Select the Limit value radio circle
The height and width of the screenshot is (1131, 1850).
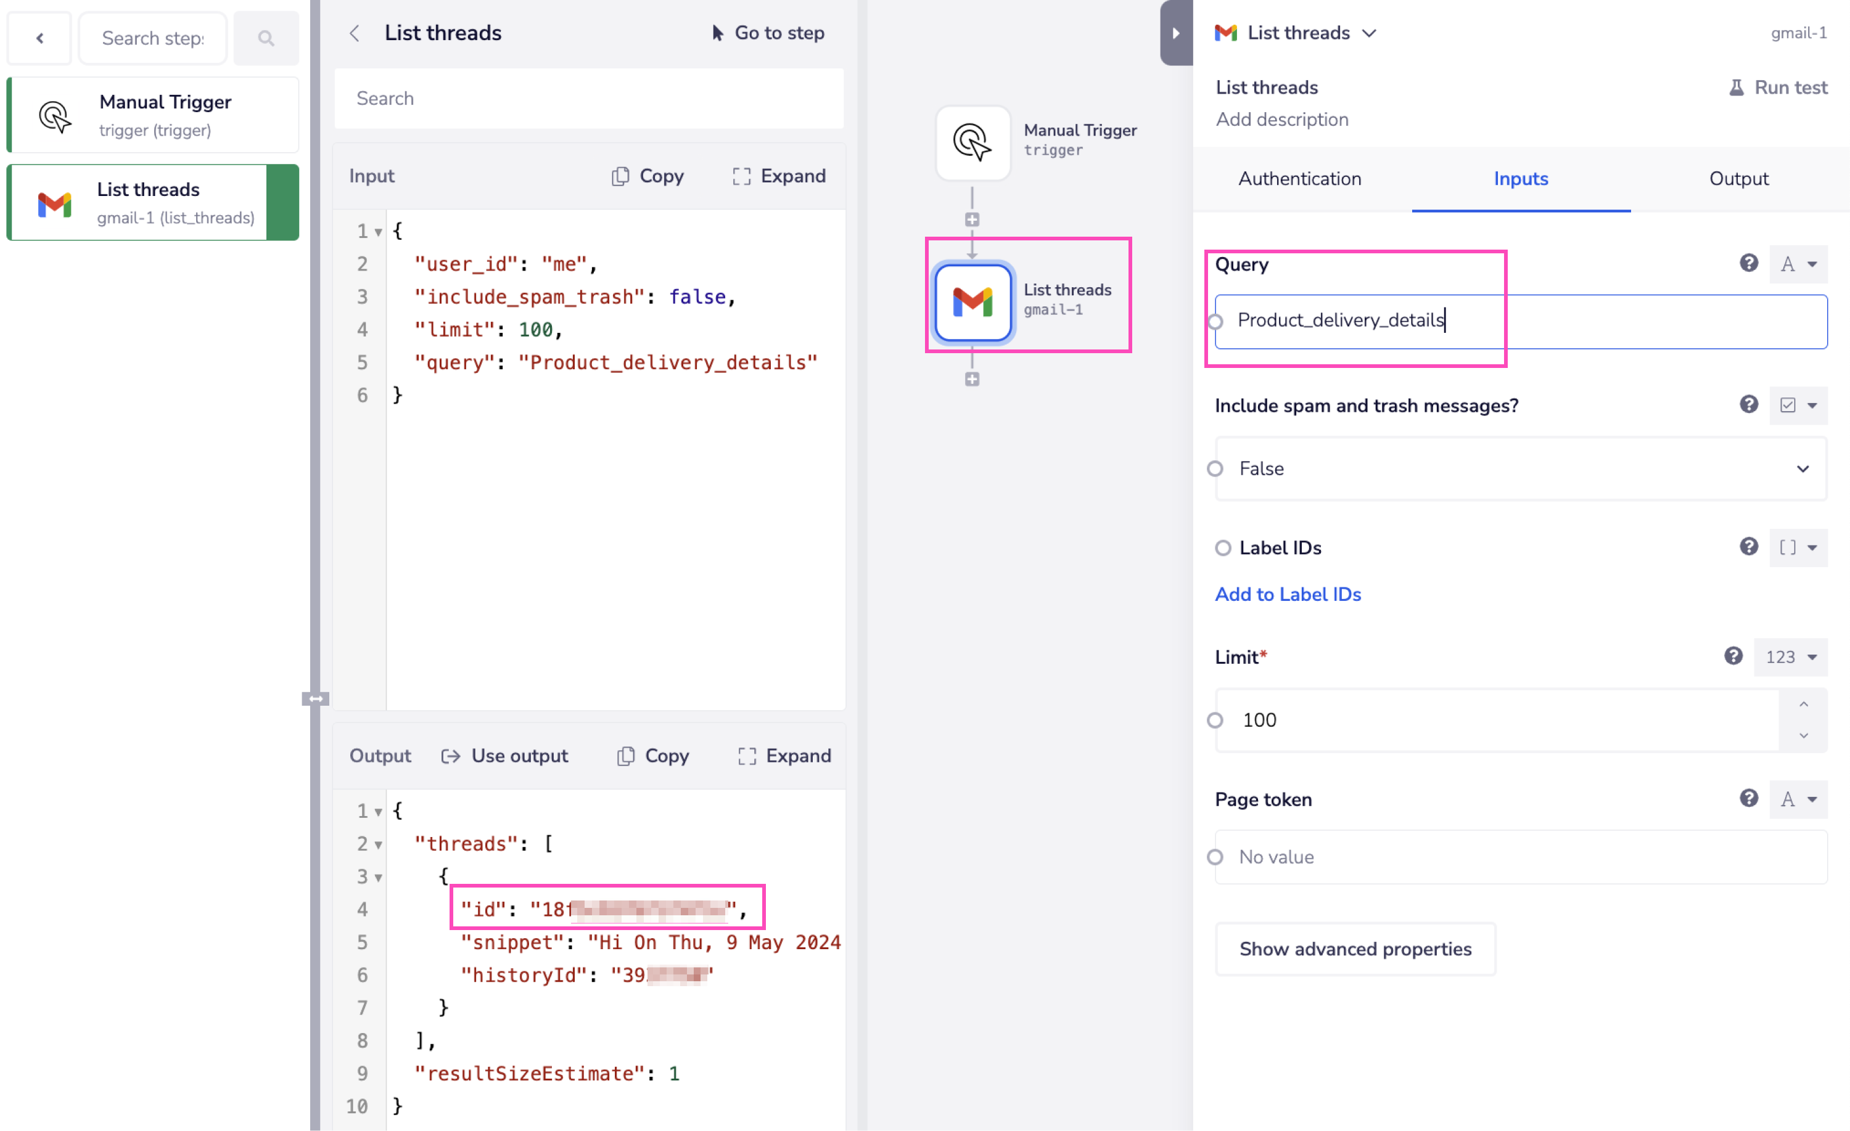[1215, 719]
